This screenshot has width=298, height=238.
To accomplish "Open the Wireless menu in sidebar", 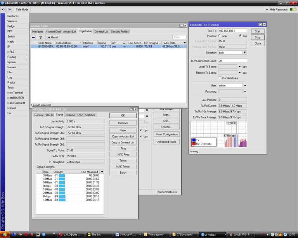I will [12, 21].
